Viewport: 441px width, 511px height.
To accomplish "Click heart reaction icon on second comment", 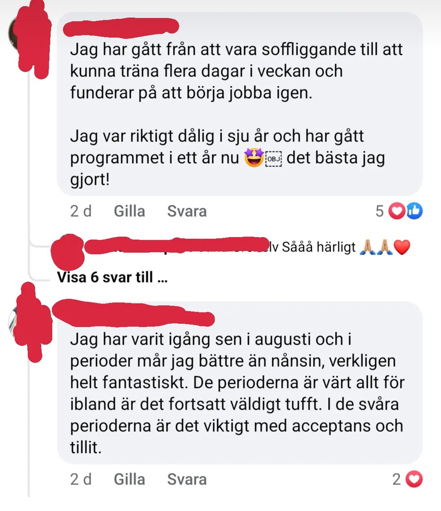I will [x=414, y=479].
